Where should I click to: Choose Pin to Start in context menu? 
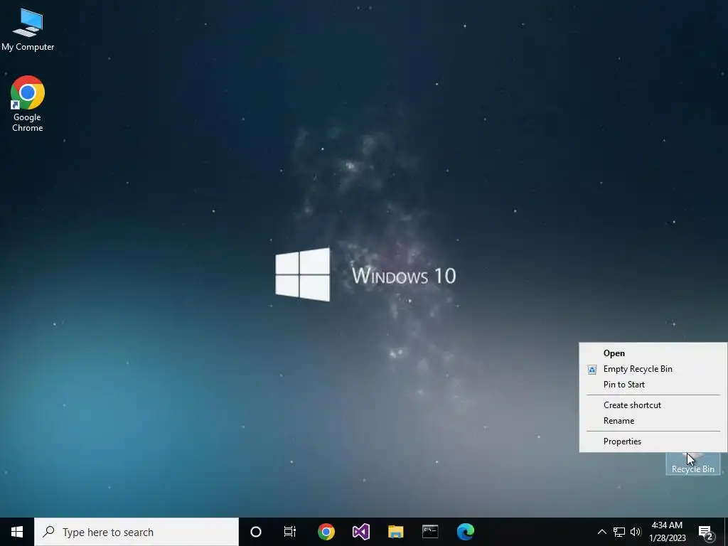coord(653,385)
